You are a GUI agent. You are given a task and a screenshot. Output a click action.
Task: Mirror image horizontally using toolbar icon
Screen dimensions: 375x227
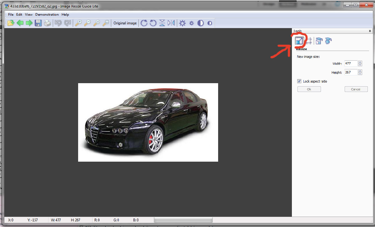171,23
